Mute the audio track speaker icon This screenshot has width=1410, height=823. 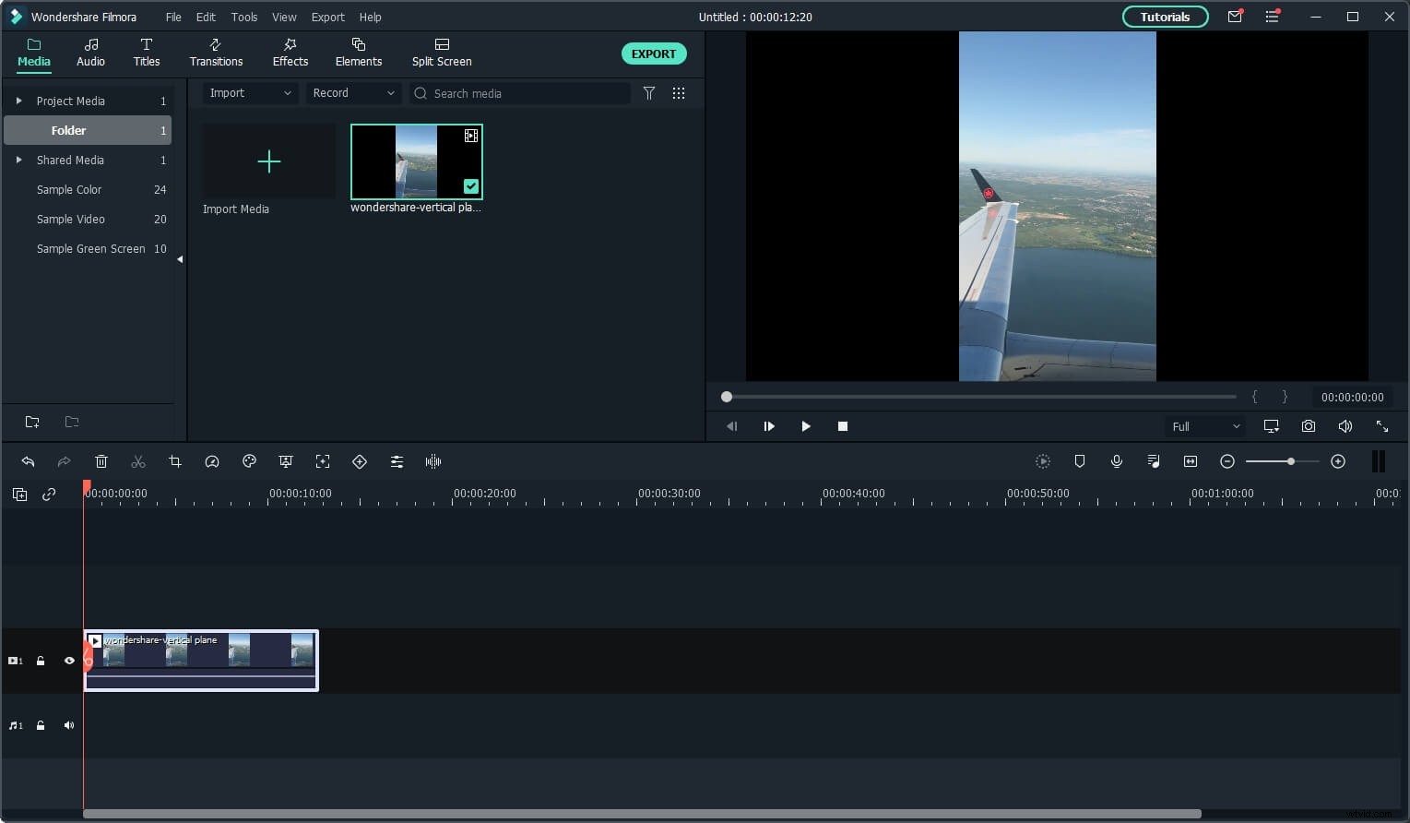pyautogui.click(x=69, y=725)
